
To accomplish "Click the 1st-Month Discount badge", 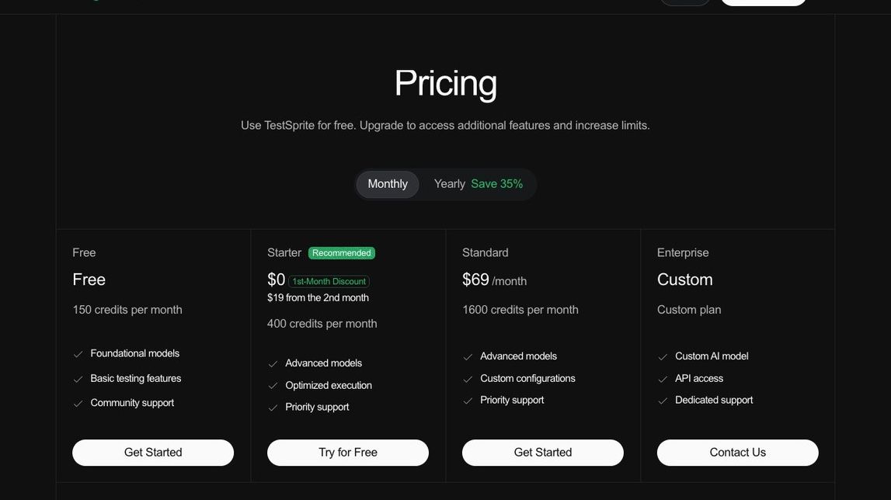I will (329, 282).
